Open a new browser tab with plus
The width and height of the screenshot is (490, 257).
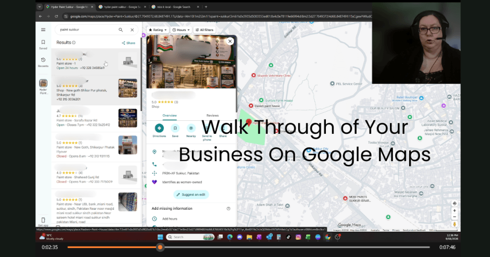[206, 7]
